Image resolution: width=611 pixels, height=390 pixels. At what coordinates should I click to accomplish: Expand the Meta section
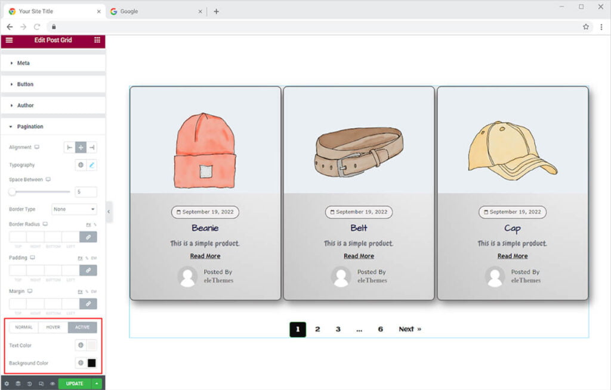click(23, 63)
